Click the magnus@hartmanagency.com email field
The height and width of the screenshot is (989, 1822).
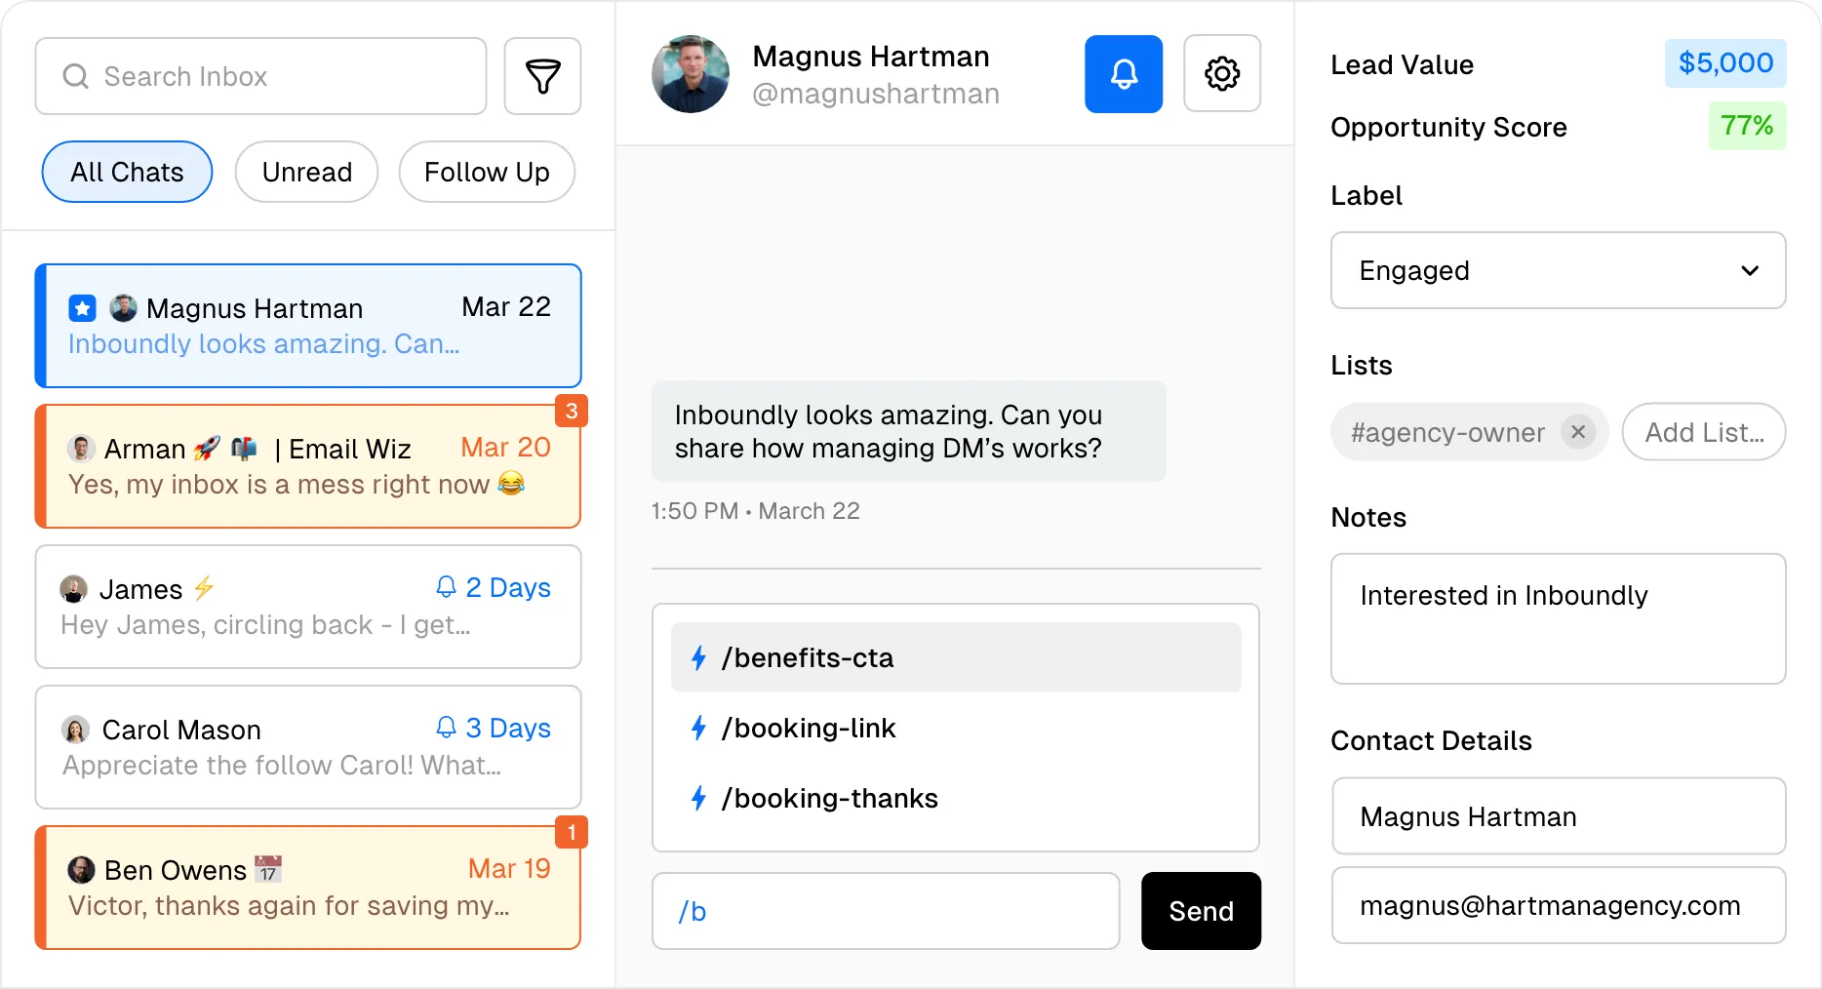coord(1558,905)
